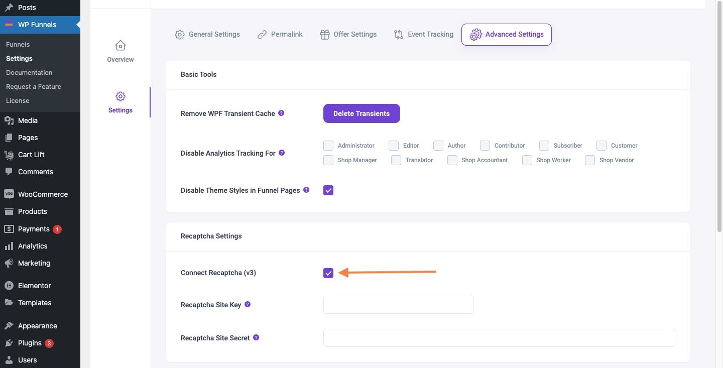Click the Posts pin icon in sidebar
Screen dimensions: 723x368
(x=9, y=8)
